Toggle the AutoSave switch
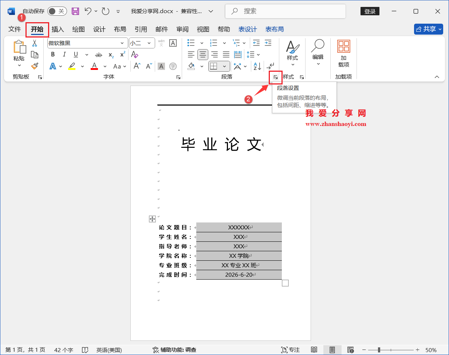This screenshot has width=449, height=355. click(x=57, y=11)
